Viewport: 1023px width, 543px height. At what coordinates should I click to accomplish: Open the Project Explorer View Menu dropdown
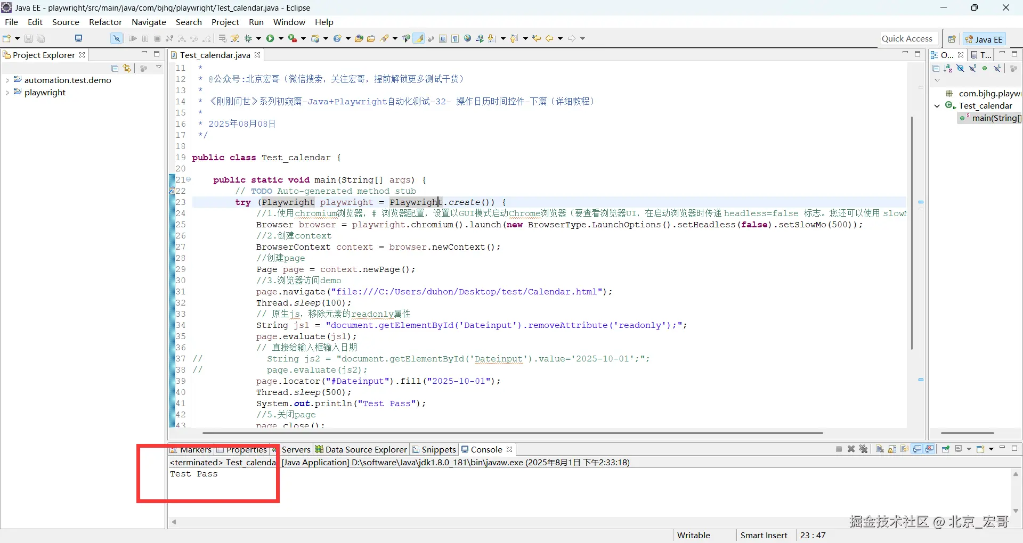159,68
